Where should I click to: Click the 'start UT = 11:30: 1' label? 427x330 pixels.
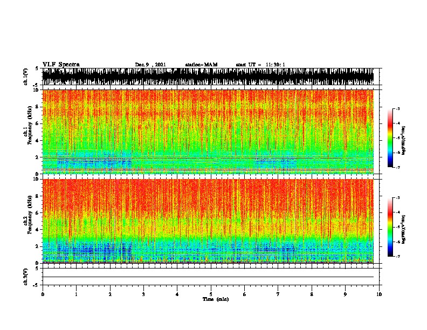260,65
